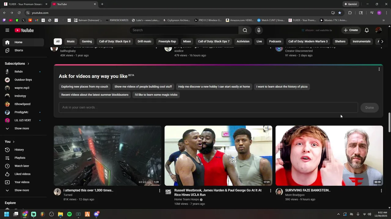Open the Kick bookmark icon
This screenshot has height=219, width=391.
17,20
